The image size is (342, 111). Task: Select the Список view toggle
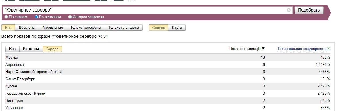tap(158, 28)
